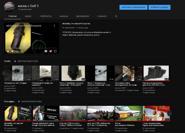The image size is (185, 133).
Task: Click НАСТРОИТЬ ВИД КАНАЛА button
Action: (133, 7)
